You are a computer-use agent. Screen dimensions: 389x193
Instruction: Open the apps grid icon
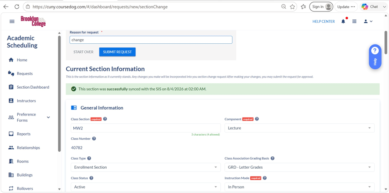354,21
